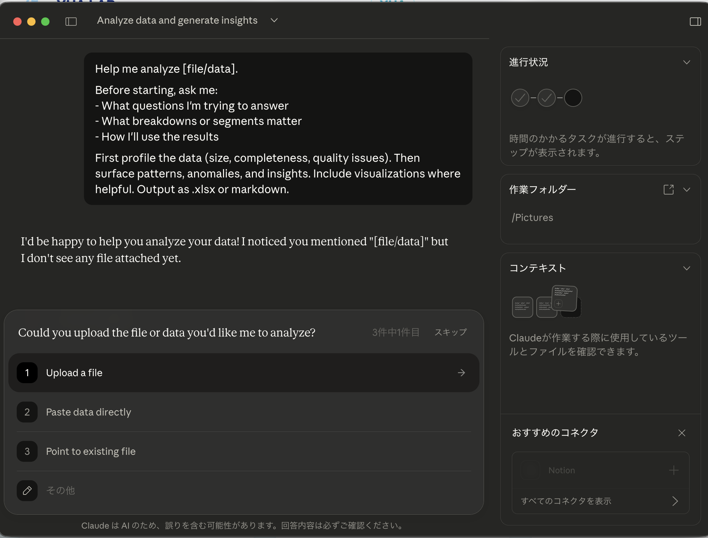Toggle the left sidebar panel
Screen dimensions: 708x538
pos(71,21)
